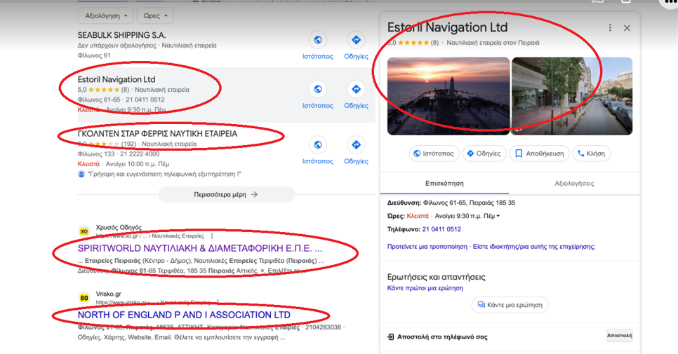
Task: Open website icon for Estoril Navigation listing
Action: [317, 90]
